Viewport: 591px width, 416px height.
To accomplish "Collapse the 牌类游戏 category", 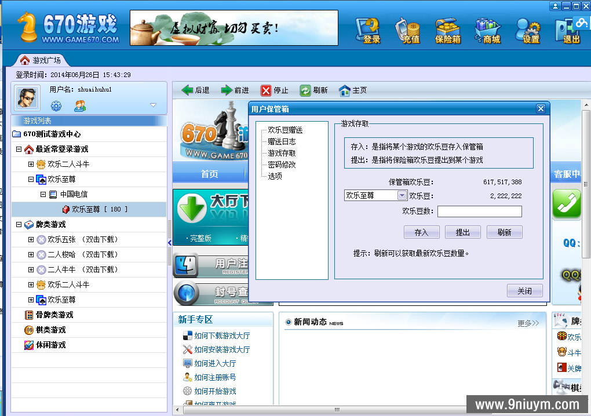I will point(19,225).
